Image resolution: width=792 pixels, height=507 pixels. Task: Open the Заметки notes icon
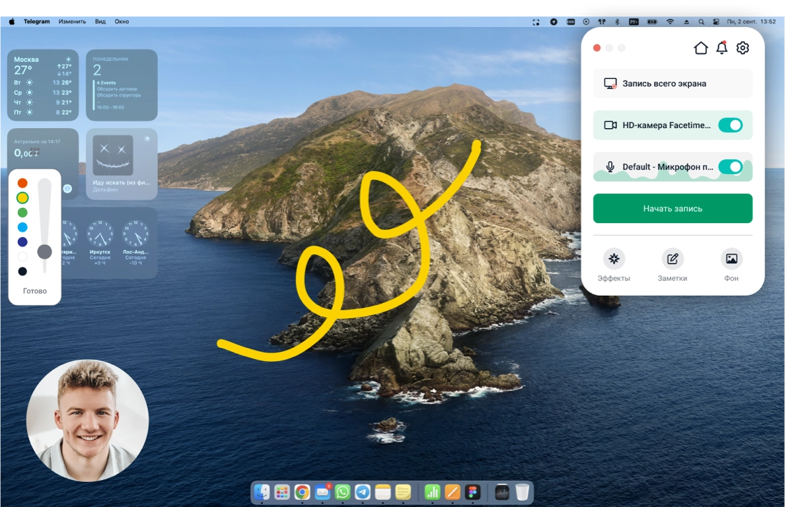click(672, 259)
